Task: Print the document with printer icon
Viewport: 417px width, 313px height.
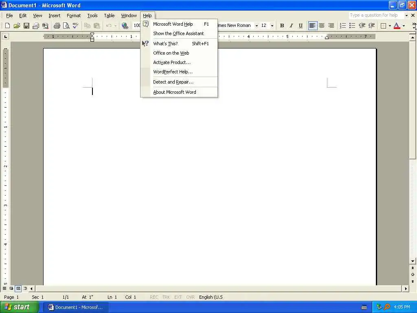Action: 57,26
